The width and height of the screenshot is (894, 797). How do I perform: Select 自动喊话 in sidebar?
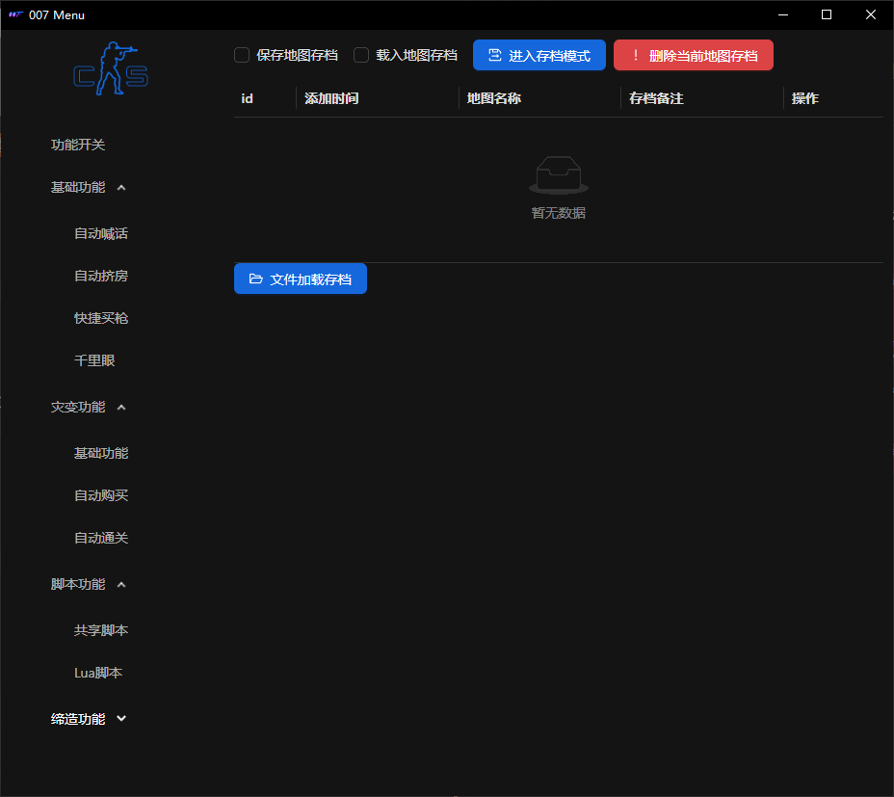(x=101, y=233)
